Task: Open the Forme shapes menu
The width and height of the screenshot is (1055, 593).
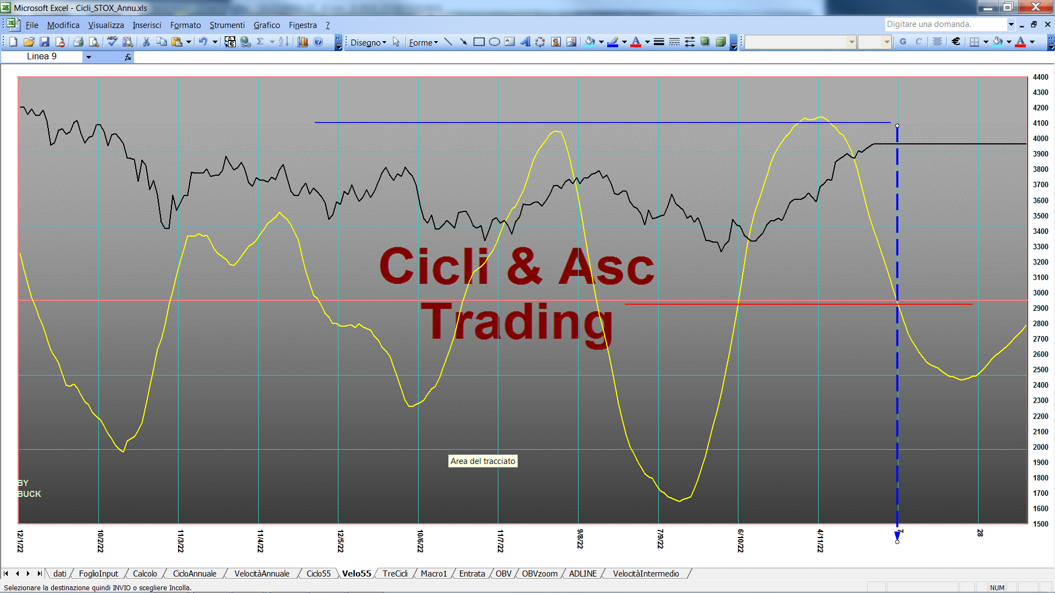Action: (423, 42)
